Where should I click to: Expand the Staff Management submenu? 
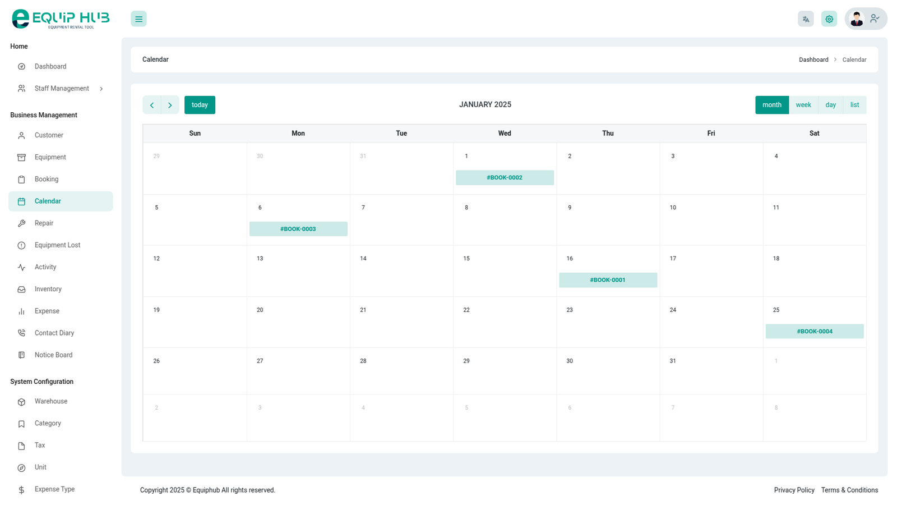coord(61,89)
